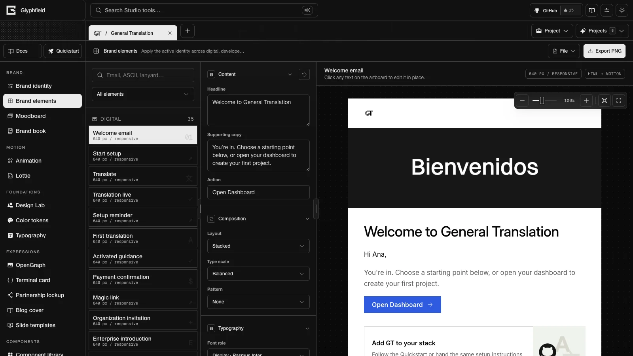Click the Quickstart button
This screenshot has width=633, height=356.
click(x=63, y=51)
